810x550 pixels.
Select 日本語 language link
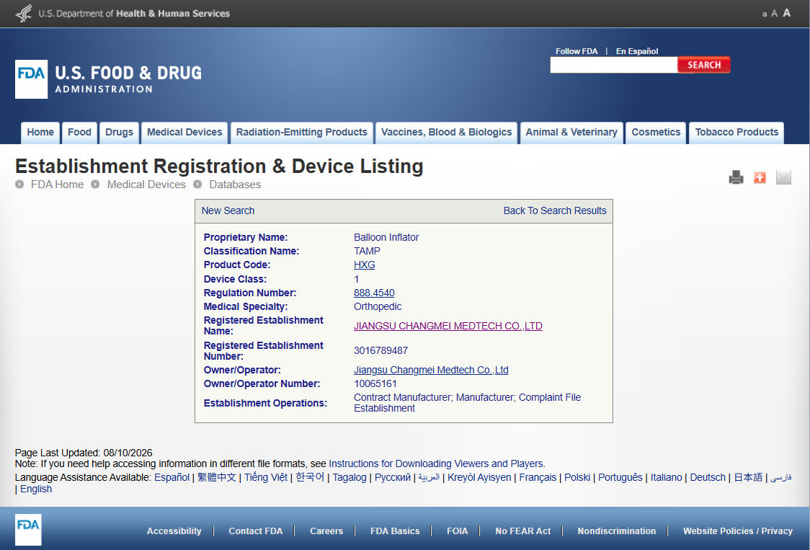[748, 477]
